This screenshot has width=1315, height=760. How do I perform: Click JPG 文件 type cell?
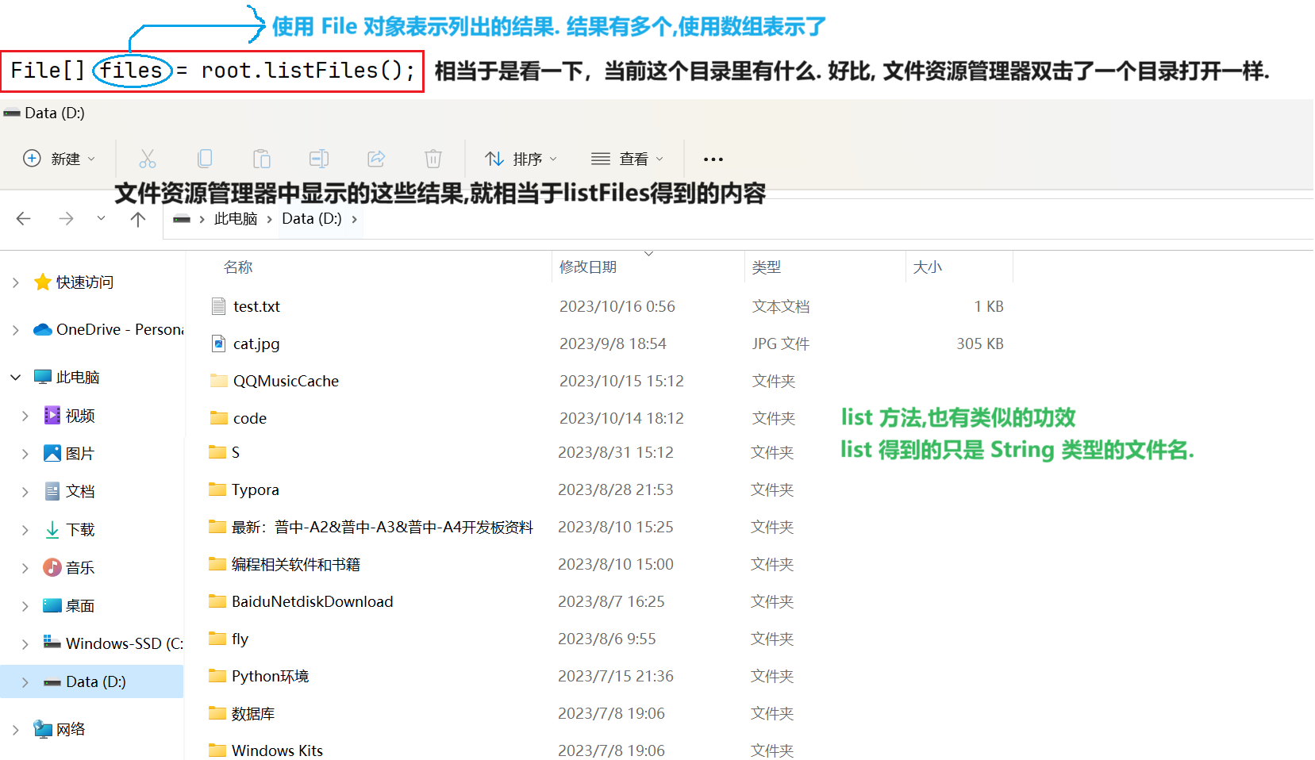(781, 344)
